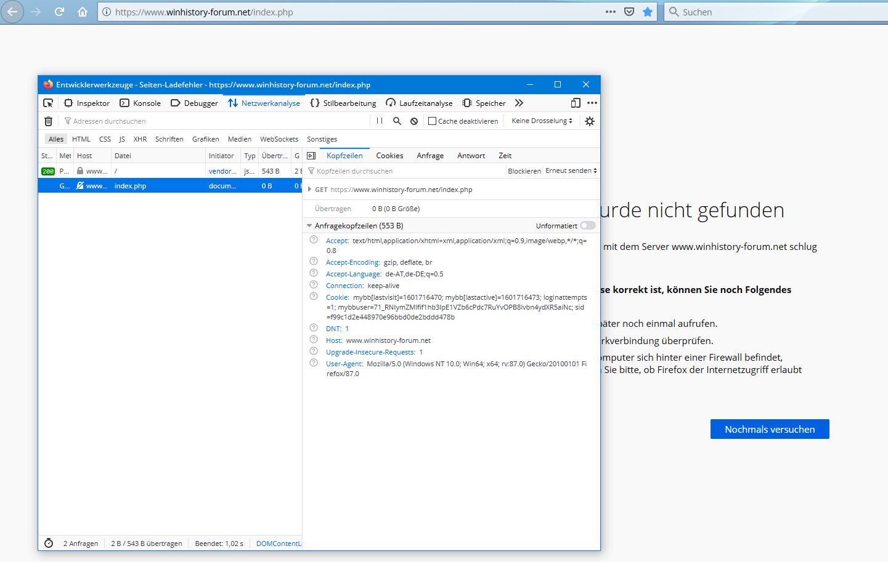Open network settings gear
The height and width of the screenshot is (562, 888).
coord(590,121)
